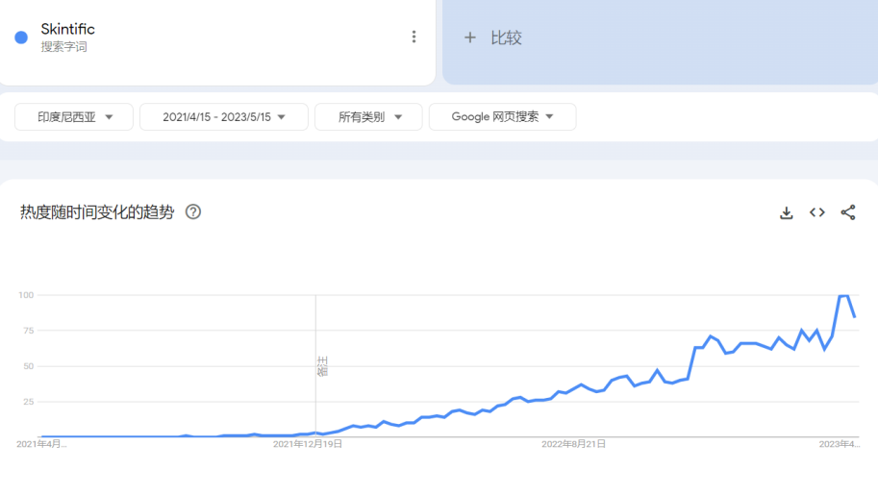Click the 75 value on the y-axis
The image size is (878, 495).
point(27,331)
